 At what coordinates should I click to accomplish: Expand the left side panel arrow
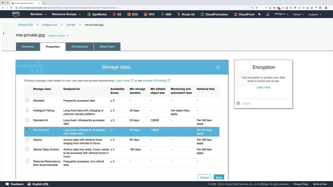click(4, 33)
